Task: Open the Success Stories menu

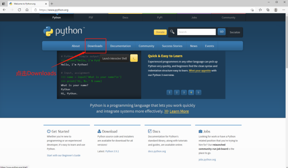Action: [172, 46]
